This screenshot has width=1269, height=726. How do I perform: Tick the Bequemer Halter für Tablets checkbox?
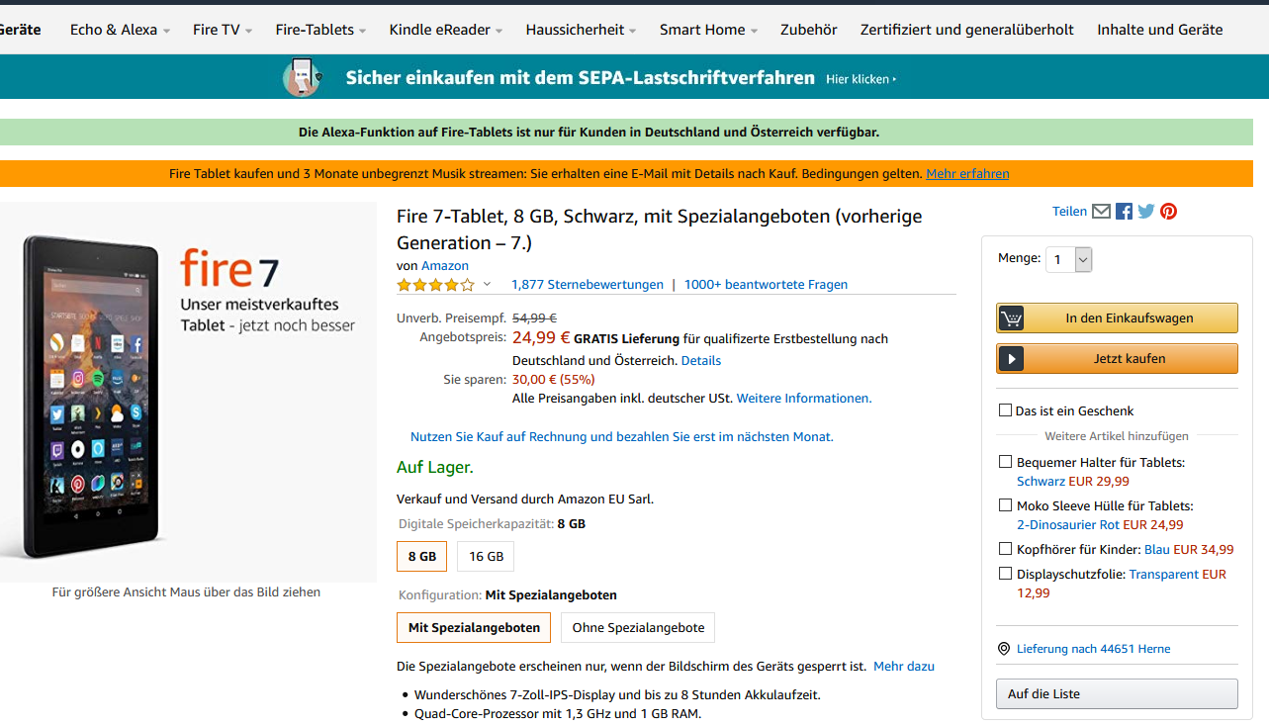pyautogui.click(x=1006, y=462)
